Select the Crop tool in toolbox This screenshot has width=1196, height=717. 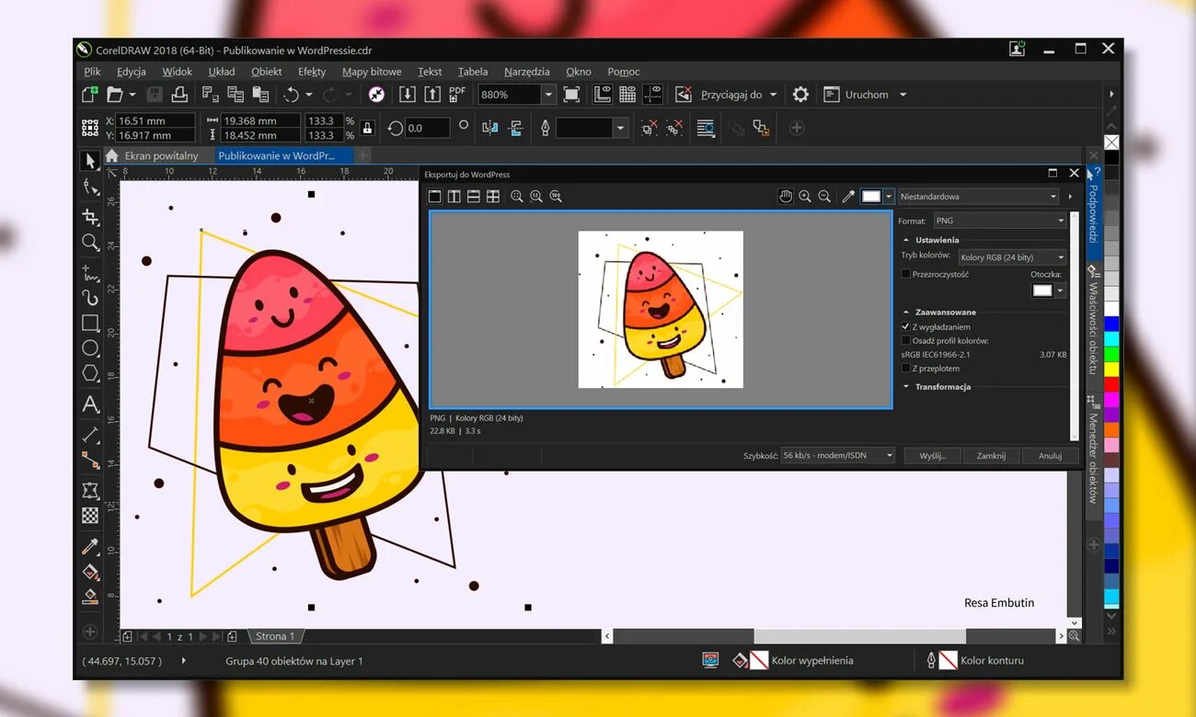click(90, 217)
